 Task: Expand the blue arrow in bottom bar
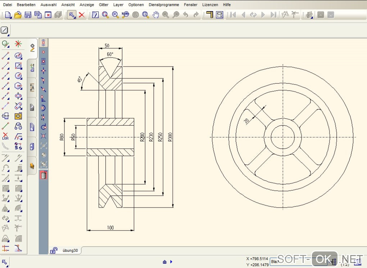tap(171, 262)
